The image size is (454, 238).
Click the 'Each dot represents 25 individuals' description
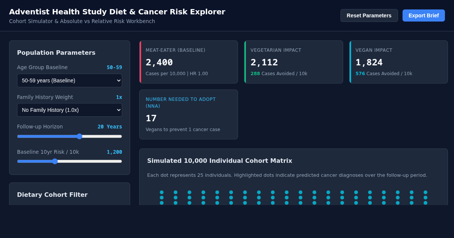point(287,175)
